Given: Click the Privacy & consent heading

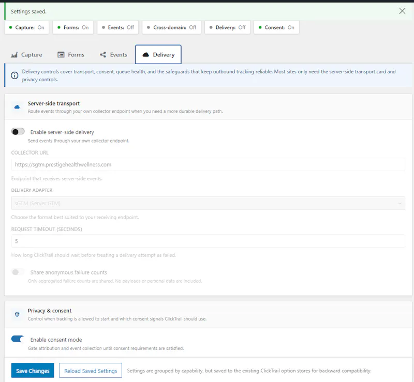Looking at the screenshot, I should coord(50,311).
